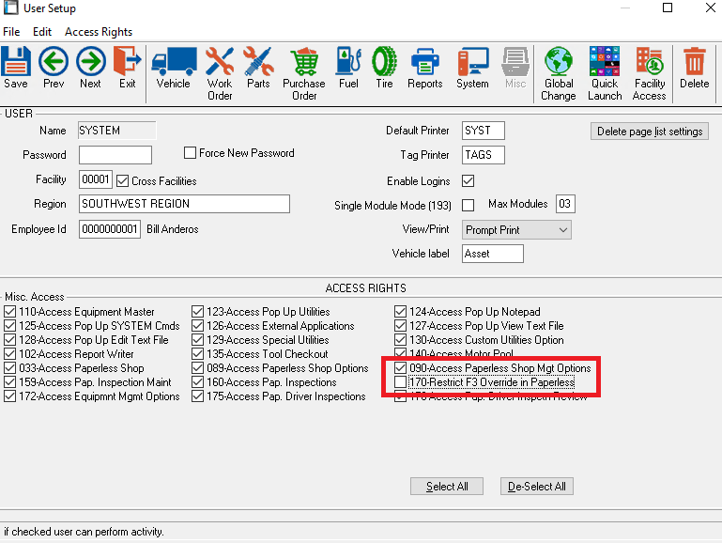Open the Access Rights menu
The height and width of the screenshot is (543, 722).
tap(99, 32)
